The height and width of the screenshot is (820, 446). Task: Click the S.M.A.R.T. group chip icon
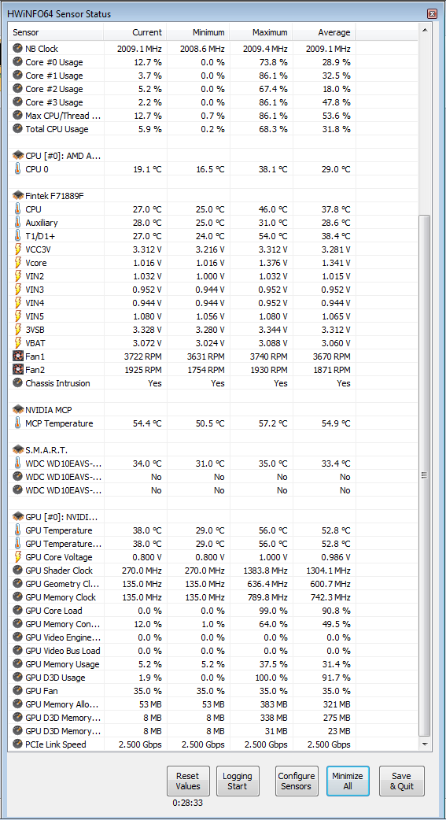[x=18, y=450]
